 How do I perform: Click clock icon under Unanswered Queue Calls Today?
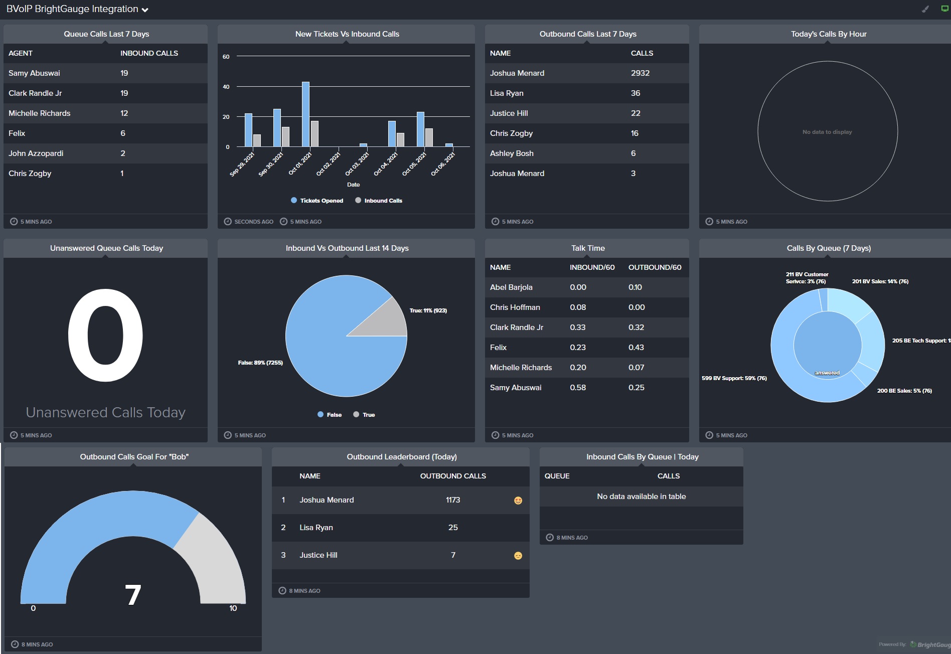(14, 435)
